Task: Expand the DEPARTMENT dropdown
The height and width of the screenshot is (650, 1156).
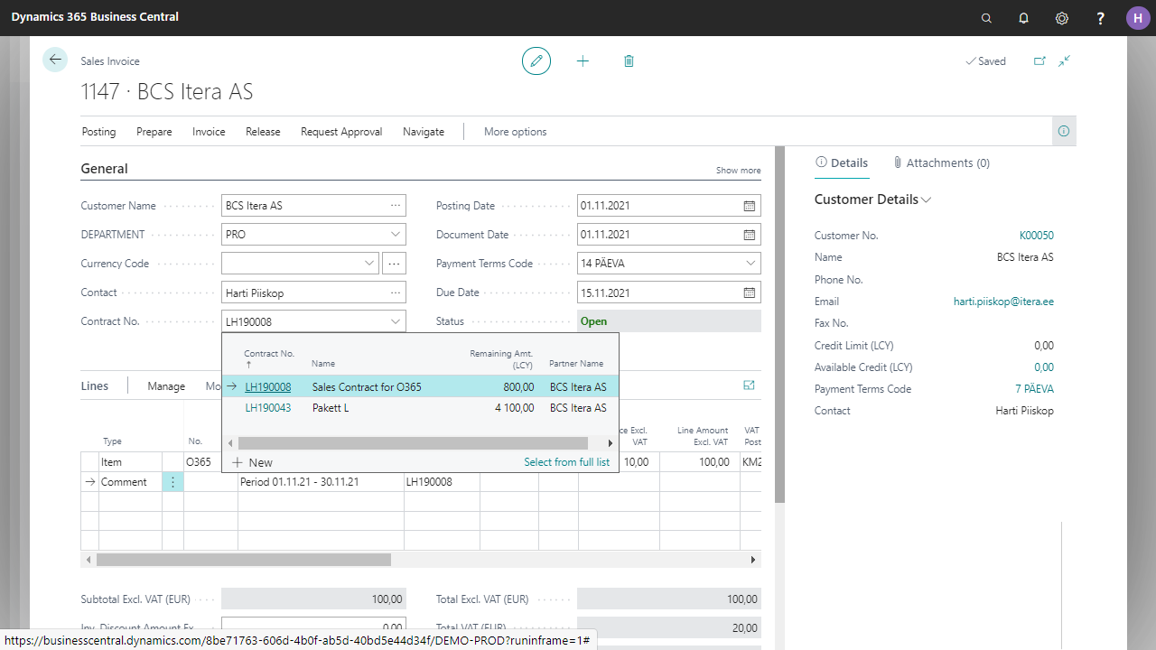Action: tap(396, 235)
